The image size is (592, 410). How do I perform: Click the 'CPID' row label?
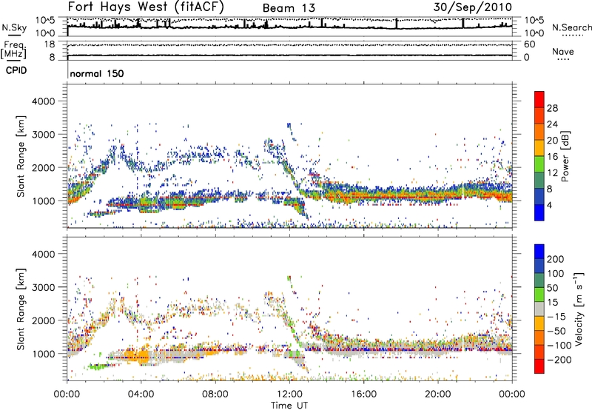point(16,70)
